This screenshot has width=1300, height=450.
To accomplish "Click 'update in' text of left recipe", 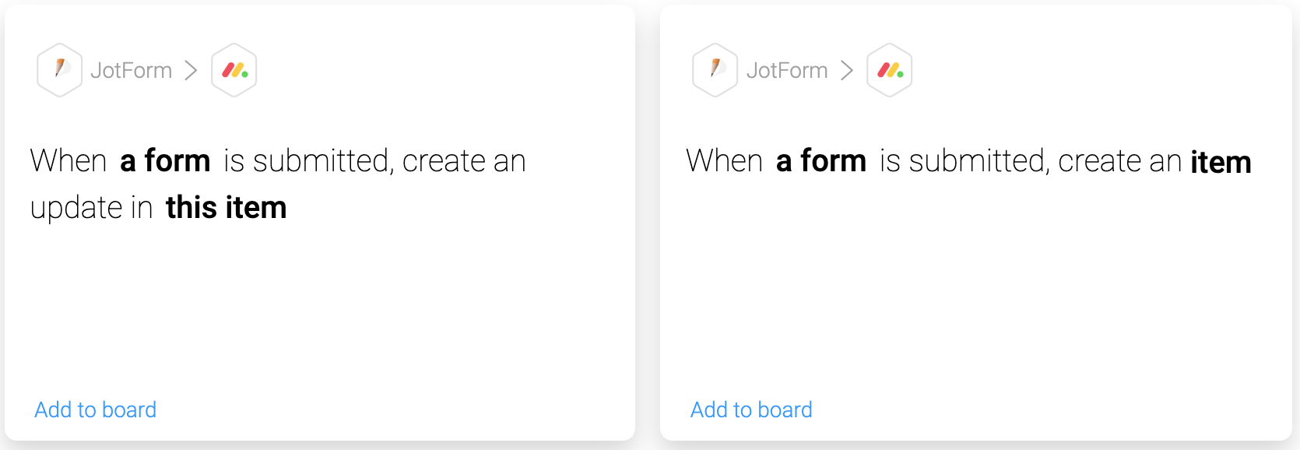I will click(x=91, y=208).
